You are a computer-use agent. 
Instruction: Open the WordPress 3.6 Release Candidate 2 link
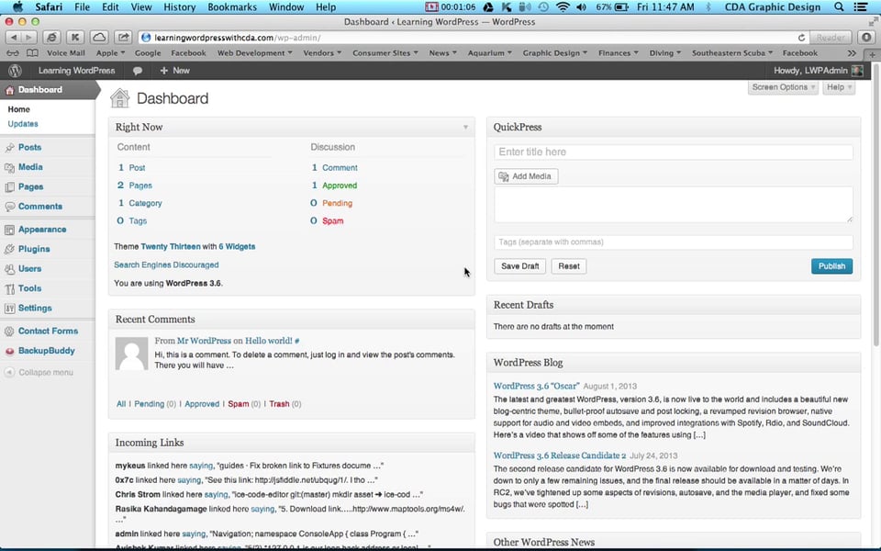tap(560, 455)
